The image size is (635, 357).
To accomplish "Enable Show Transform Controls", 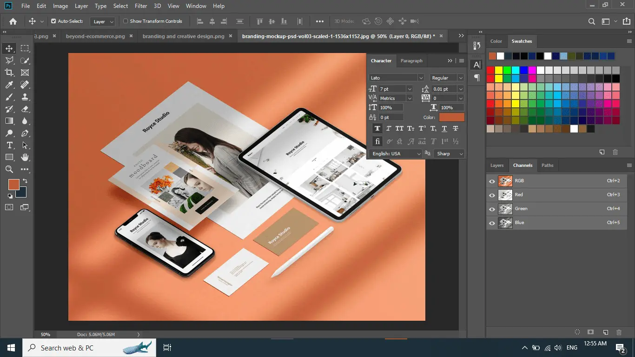I will pos(126,21).
